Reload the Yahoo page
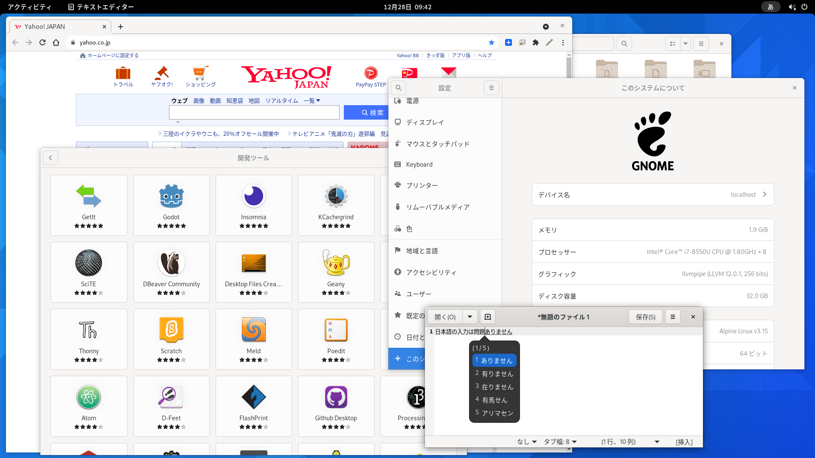 [42, 42]
